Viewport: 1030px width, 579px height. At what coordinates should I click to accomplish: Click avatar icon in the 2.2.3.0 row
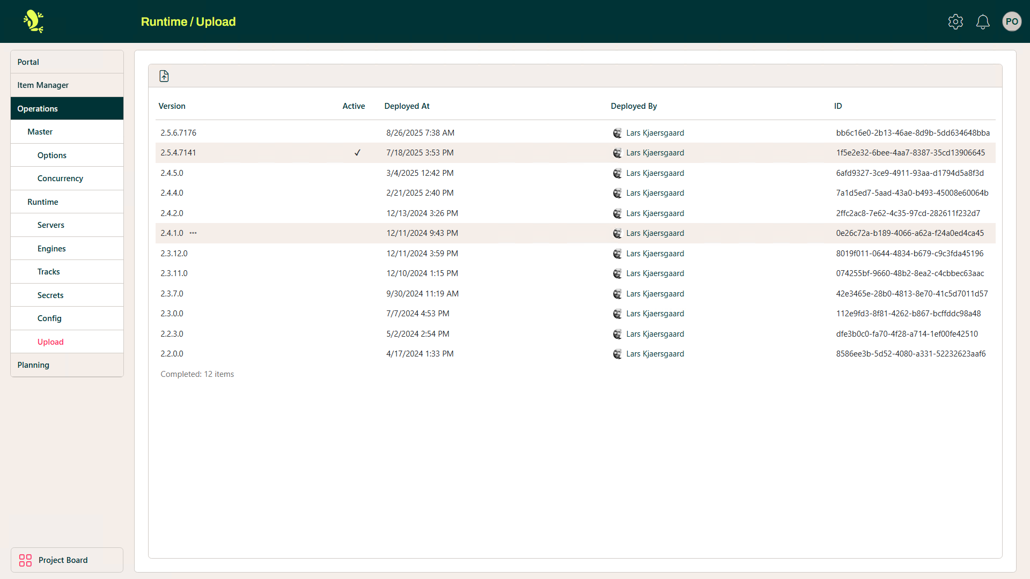pyautogui.click(x=617, y=334)
